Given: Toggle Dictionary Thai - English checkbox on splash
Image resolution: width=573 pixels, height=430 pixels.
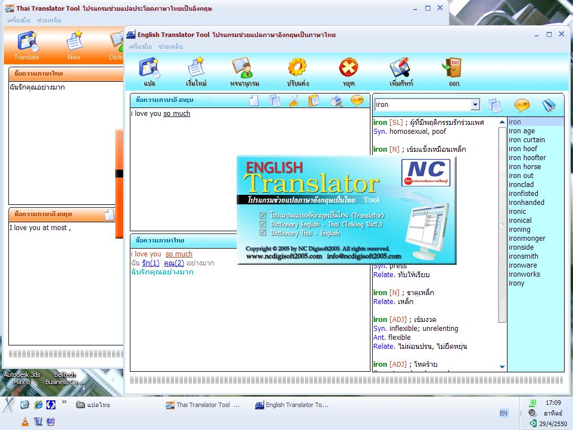Looking at the screenshot, I should [262, 232].
